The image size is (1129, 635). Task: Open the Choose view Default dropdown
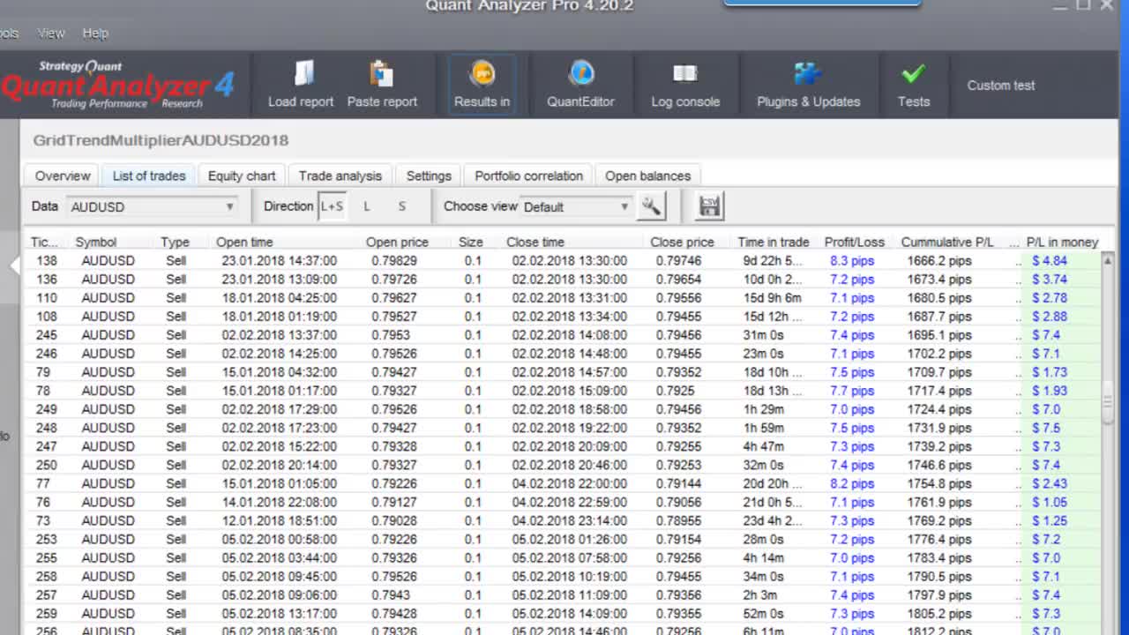point(576,206)
